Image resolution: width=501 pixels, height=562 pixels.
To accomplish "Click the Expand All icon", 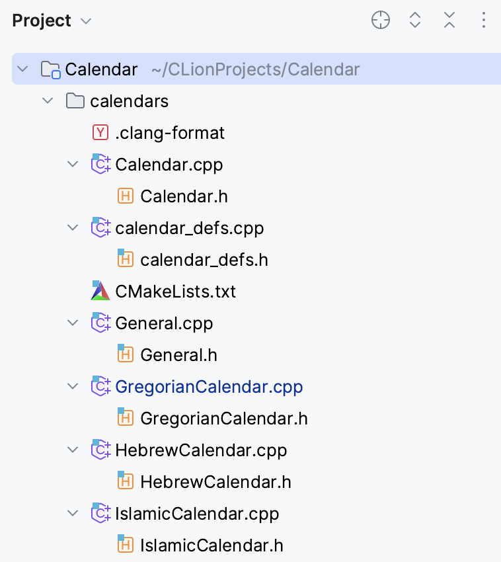I will click(x=415, y=20).
